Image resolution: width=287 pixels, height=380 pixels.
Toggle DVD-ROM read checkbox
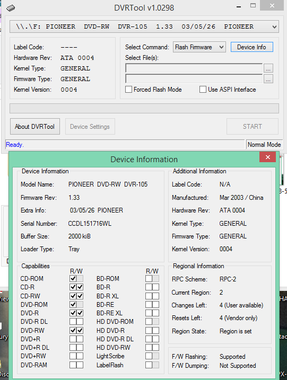(73, 304)
